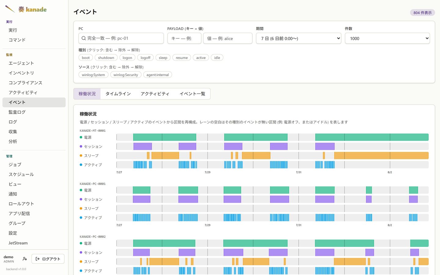Image resolution: width=440 pixels, height=275 pixels.
Task: Click the logout arrow icon
Action: point(38,259)
